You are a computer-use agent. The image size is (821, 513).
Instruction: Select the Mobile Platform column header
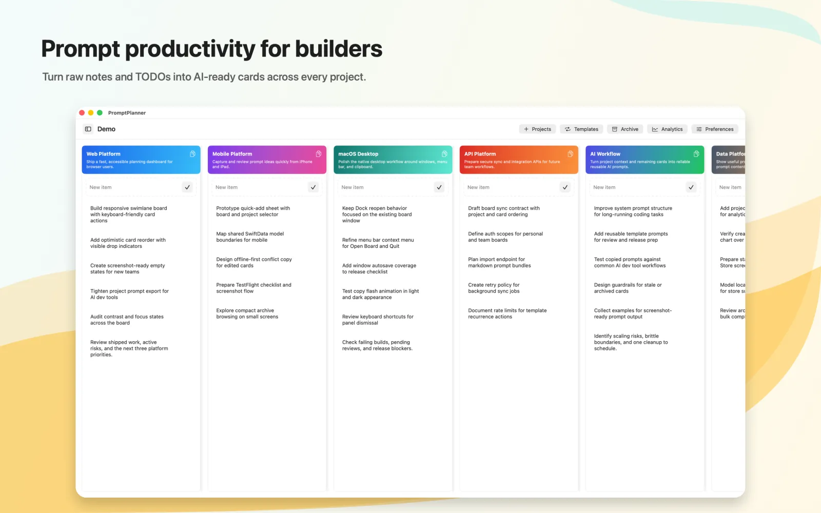(267, 160)
